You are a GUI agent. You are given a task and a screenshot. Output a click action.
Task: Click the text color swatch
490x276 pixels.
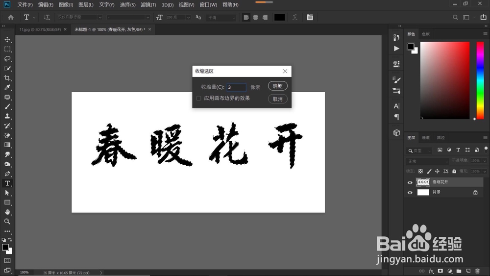point(279,17)
